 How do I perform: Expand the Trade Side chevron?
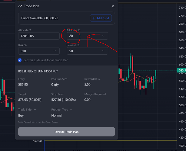pyautogui.click(x=35, y=110)
